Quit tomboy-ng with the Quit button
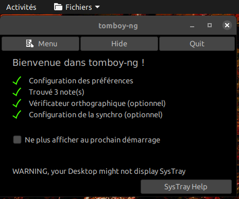 (197, 44)
